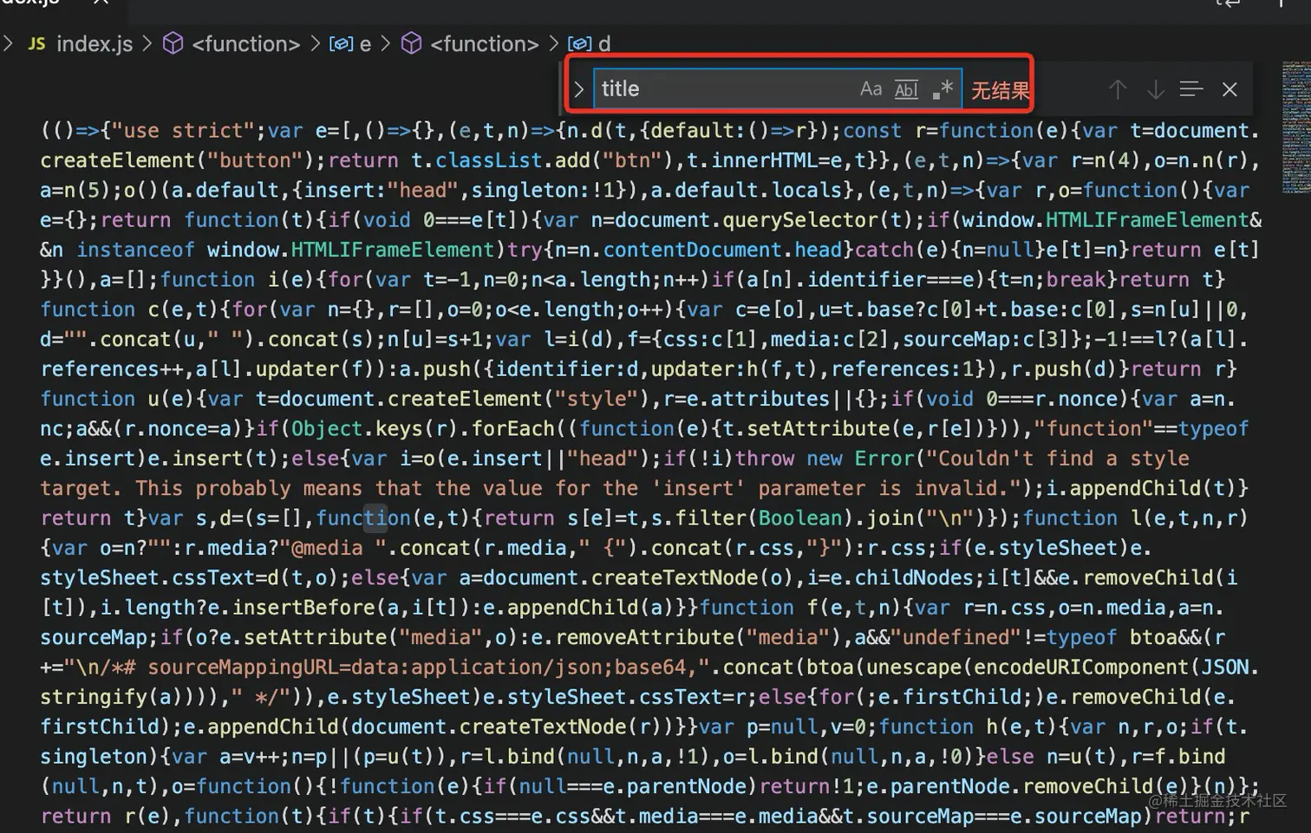Click the "无结果" no-results message
Viewport: 1311px width, 833px height.
tap(1000, 90)
